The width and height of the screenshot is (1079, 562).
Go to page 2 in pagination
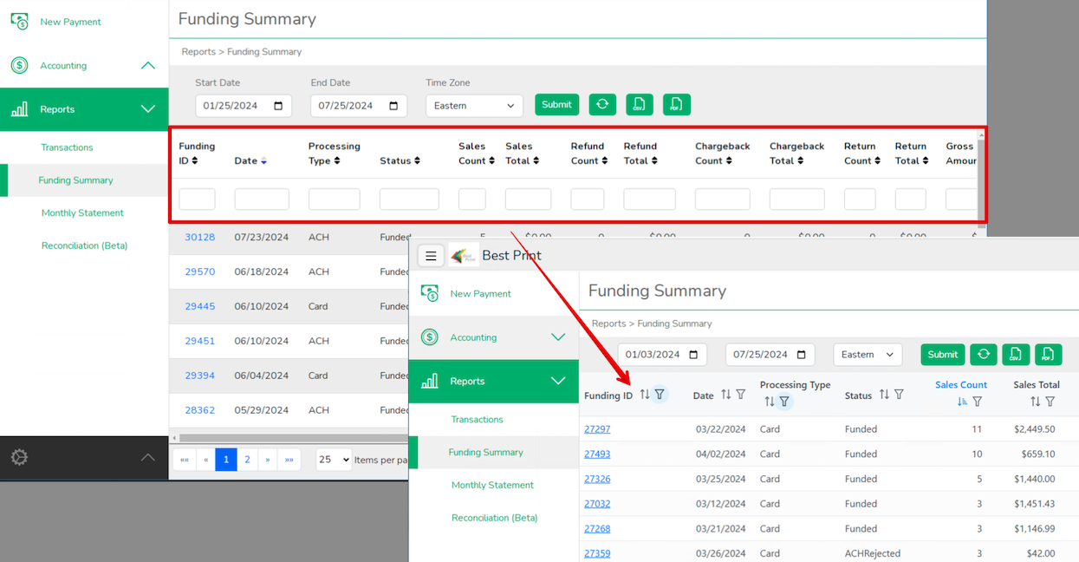coord(247,460)
